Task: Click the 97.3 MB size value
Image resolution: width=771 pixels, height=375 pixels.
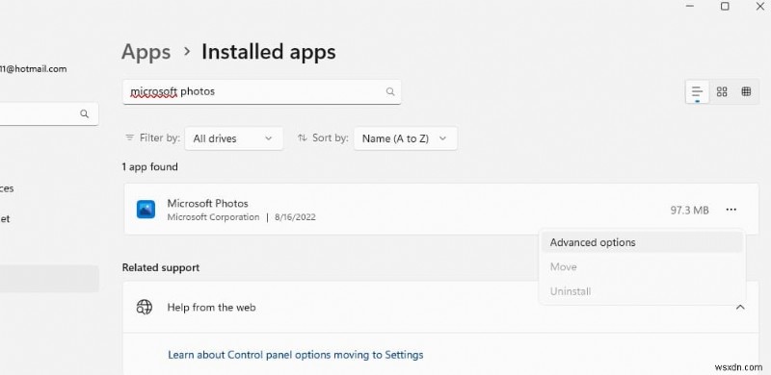Action: tap(689, 210)
